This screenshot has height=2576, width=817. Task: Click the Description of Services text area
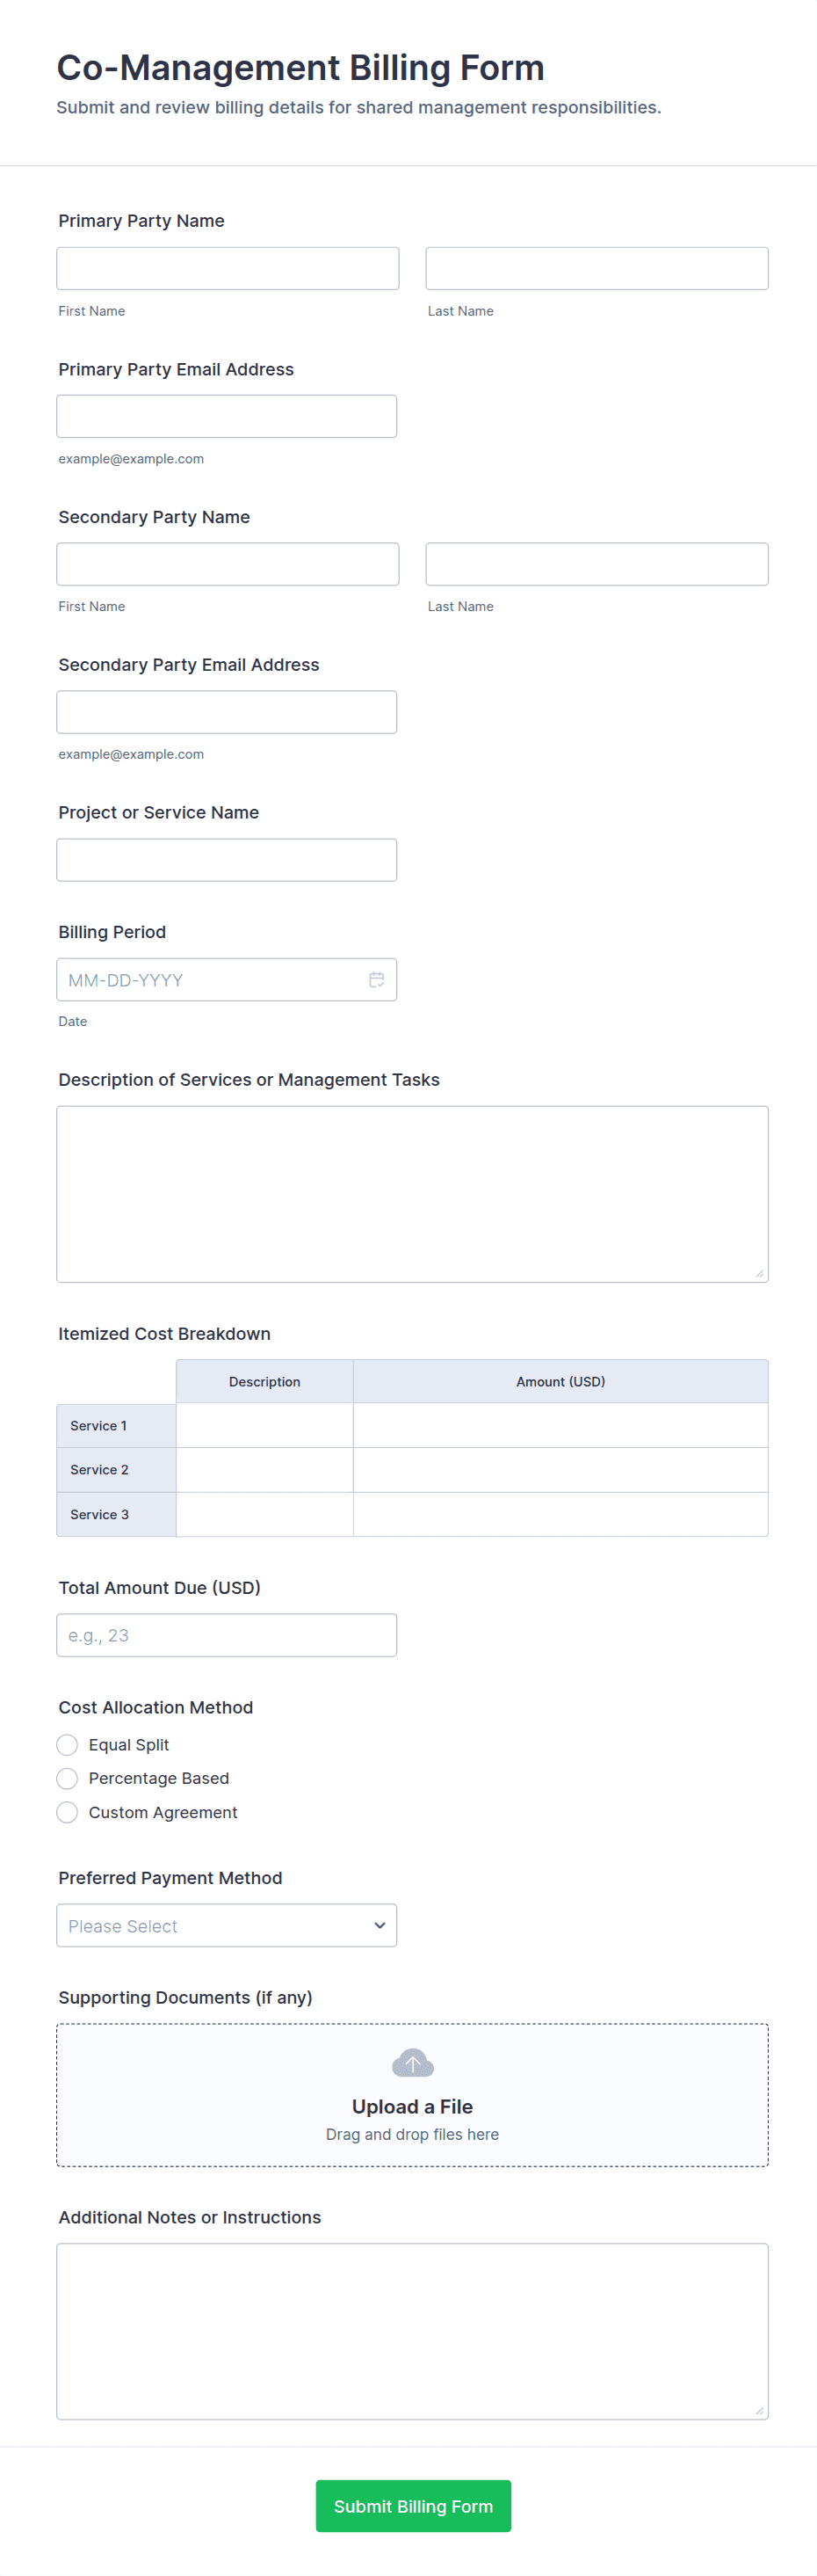413,1193
